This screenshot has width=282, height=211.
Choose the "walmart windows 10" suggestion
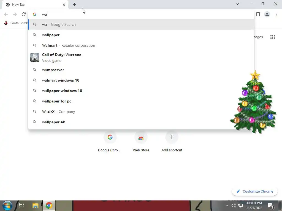click(x=141, y=80)
